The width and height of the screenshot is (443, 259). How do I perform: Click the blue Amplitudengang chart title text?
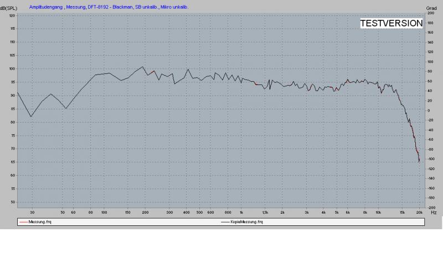[x=109, y=7]
